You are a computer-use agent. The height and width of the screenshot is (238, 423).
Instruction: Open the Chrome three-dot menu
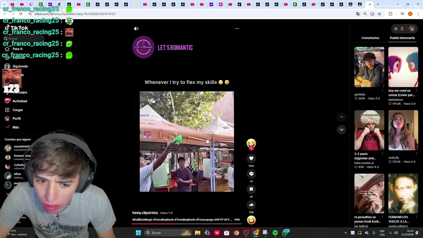click(418, 14)
